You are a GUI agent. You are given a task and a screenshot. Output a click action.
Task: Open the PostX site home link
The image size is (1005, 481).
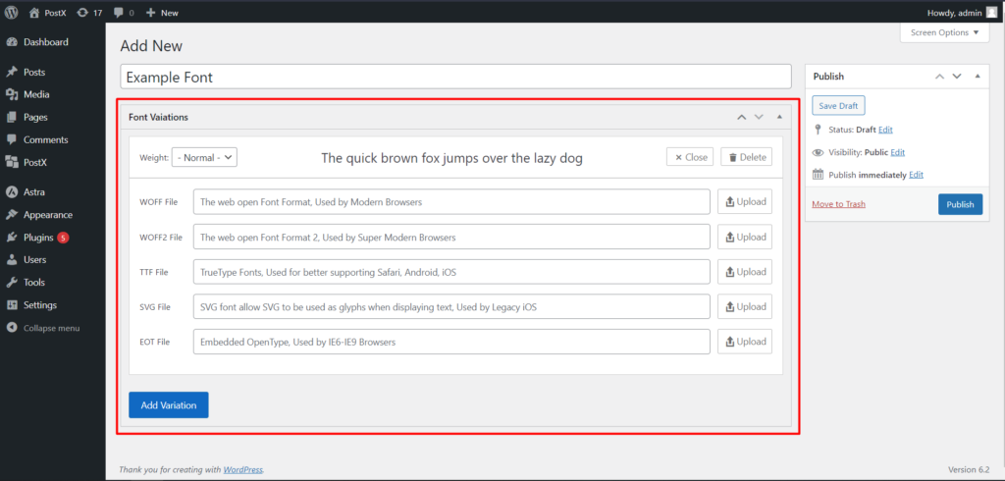pos(48,12)
